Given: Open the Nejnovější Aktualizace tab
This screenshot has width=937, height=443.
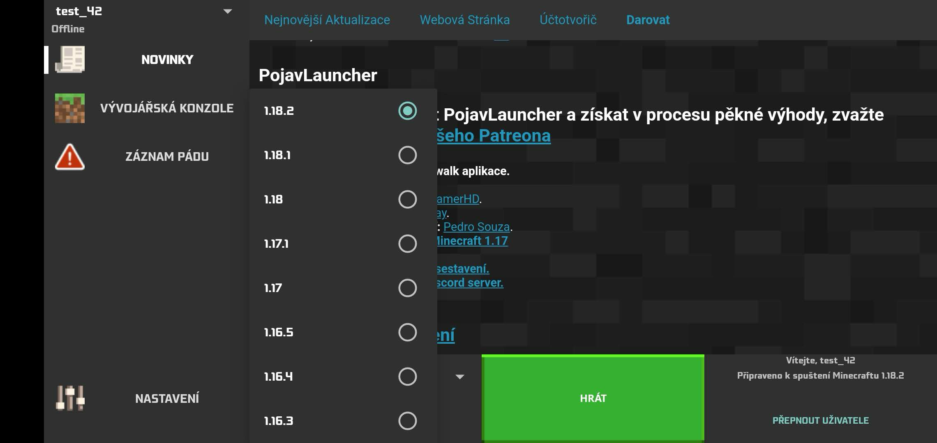Looking at the screenshot, I should point(327,20).
